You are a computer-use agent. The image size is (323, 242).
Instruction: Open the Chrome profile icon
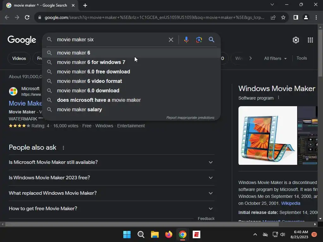[306, 18]
